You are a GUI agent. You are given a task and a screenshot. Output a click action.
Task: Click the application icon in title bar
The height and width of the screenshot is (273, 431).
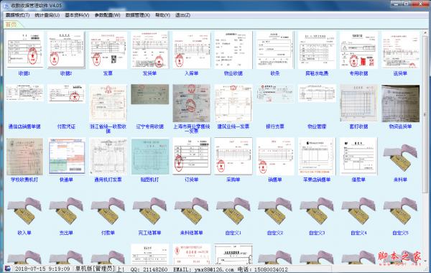(x=6, y=5)
